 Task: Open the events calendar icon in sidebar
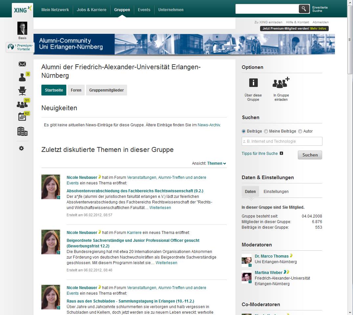point(22,117)
